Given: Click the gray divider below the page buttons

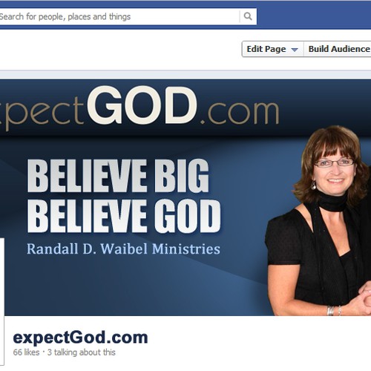Looking at the screenshot, I should coord(185,75).
